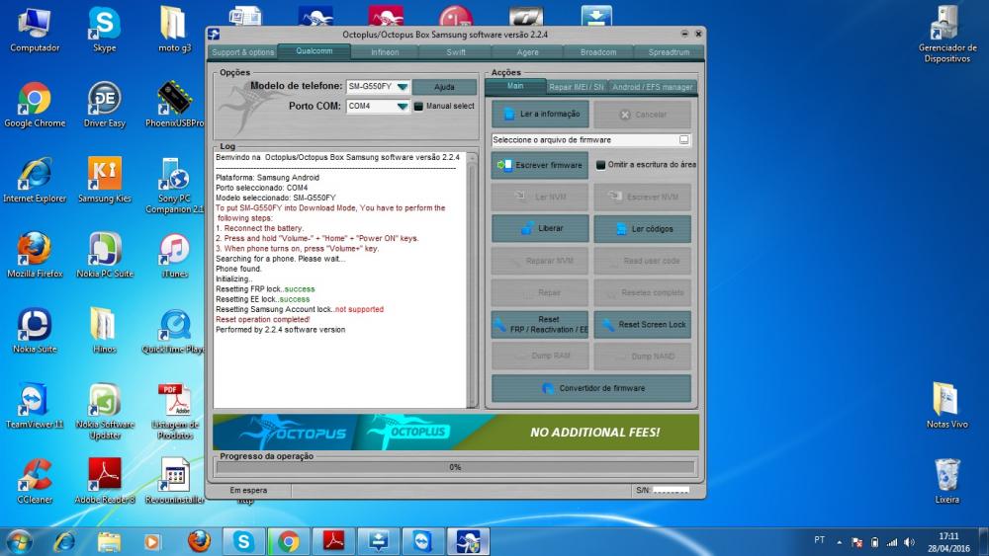Browse for firmware file with folder button
The image size is (989, 556).
(683, 140)
